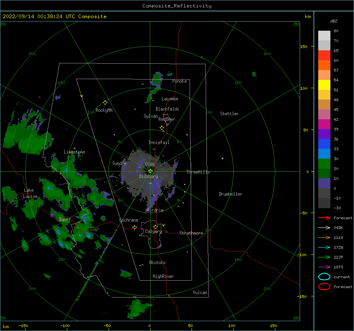Click the RockyMH label

click(104, 110)
